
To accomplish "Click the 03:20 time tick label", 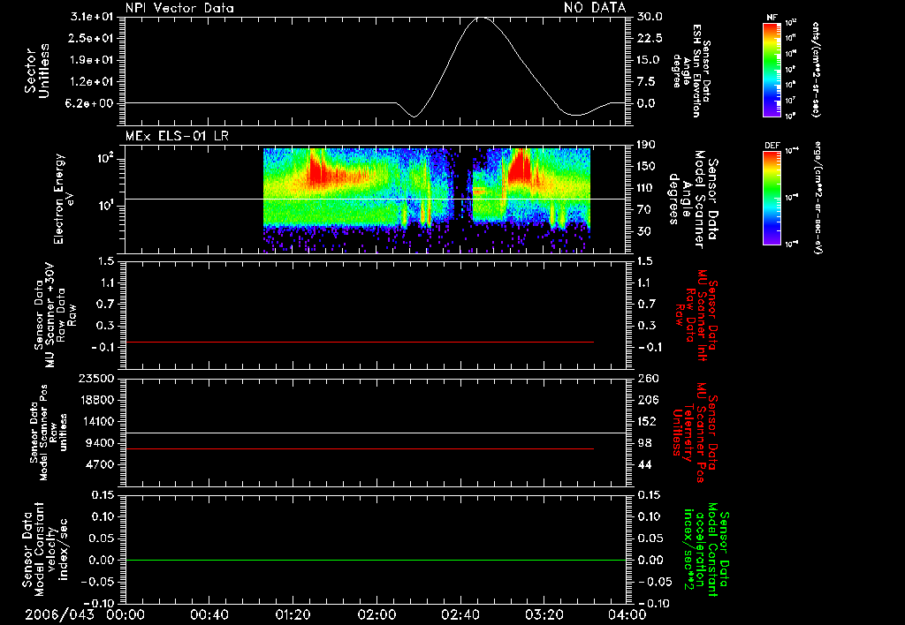I will point(544,614).
